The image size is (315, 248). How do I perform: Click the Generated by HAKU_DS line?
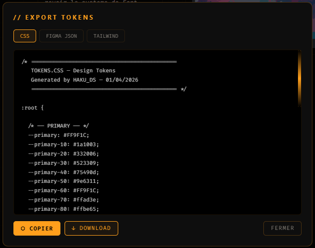[x=84, y=80]
